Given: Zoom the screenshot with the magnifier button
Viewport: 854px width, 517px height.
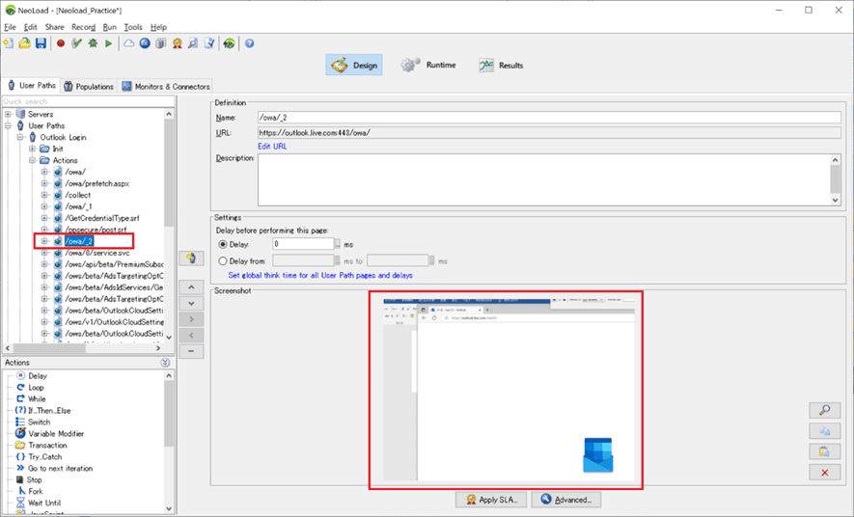Looking at the screenshot, I should click(825, 410).
